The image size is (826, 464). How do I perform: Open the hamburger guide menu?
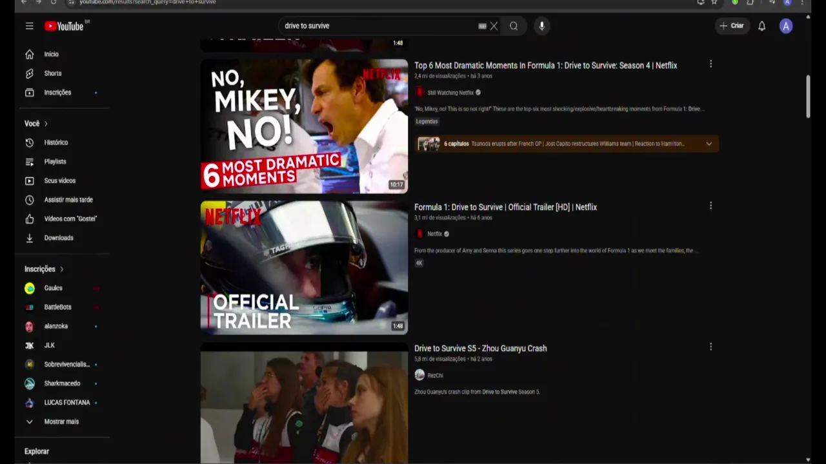point(29,26)
